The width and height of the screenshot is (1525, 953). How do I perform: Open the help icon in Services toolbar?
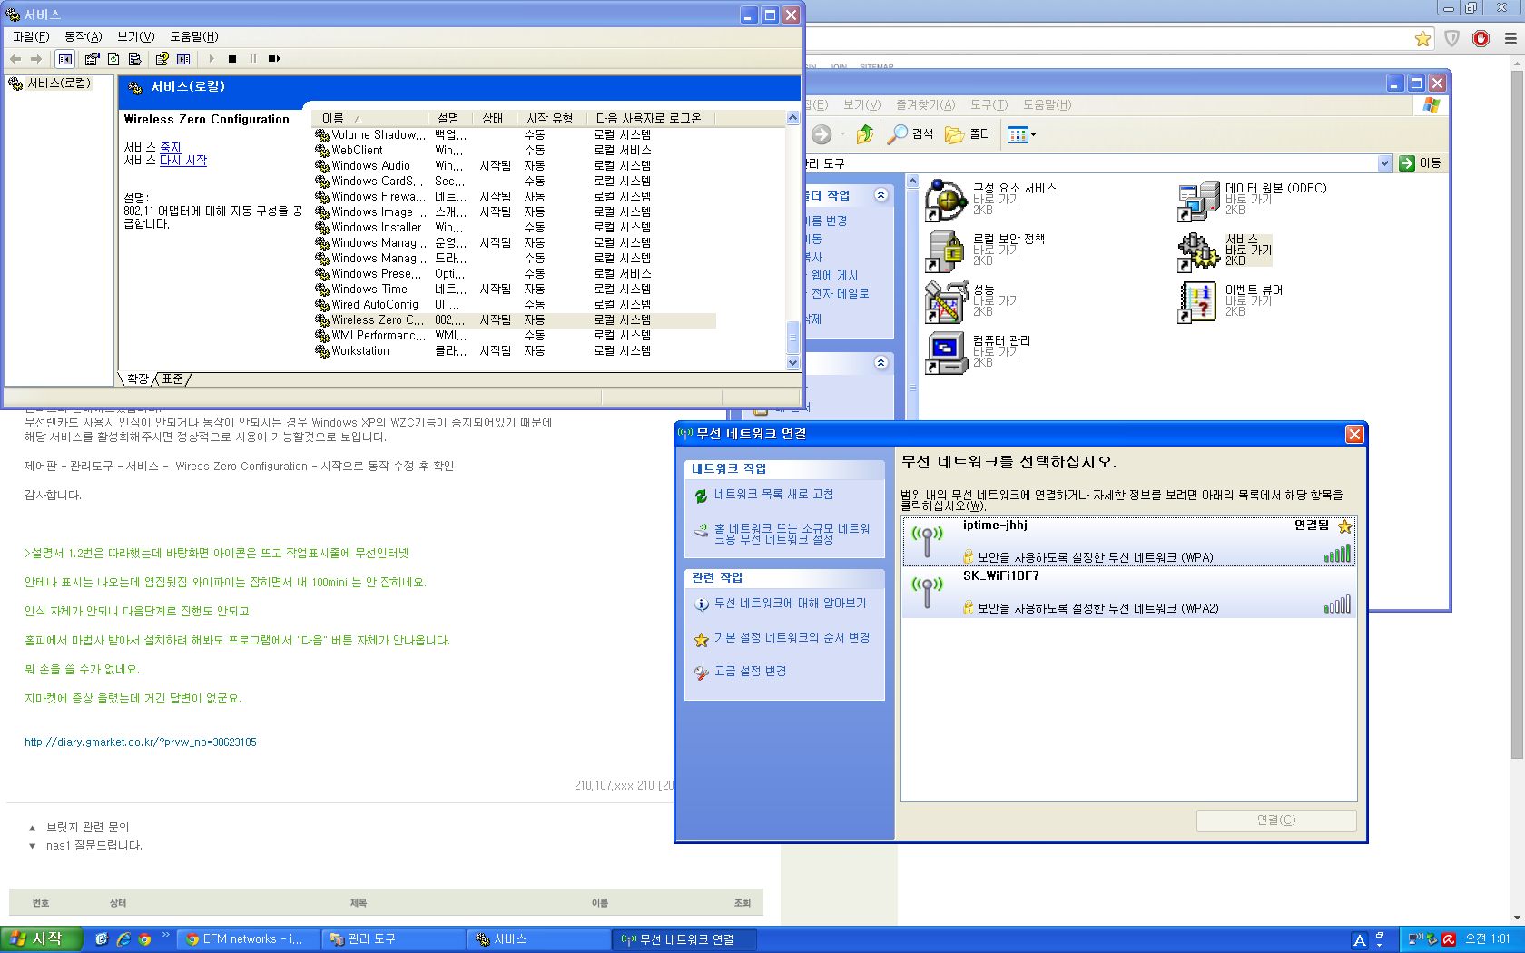point(162,59)
